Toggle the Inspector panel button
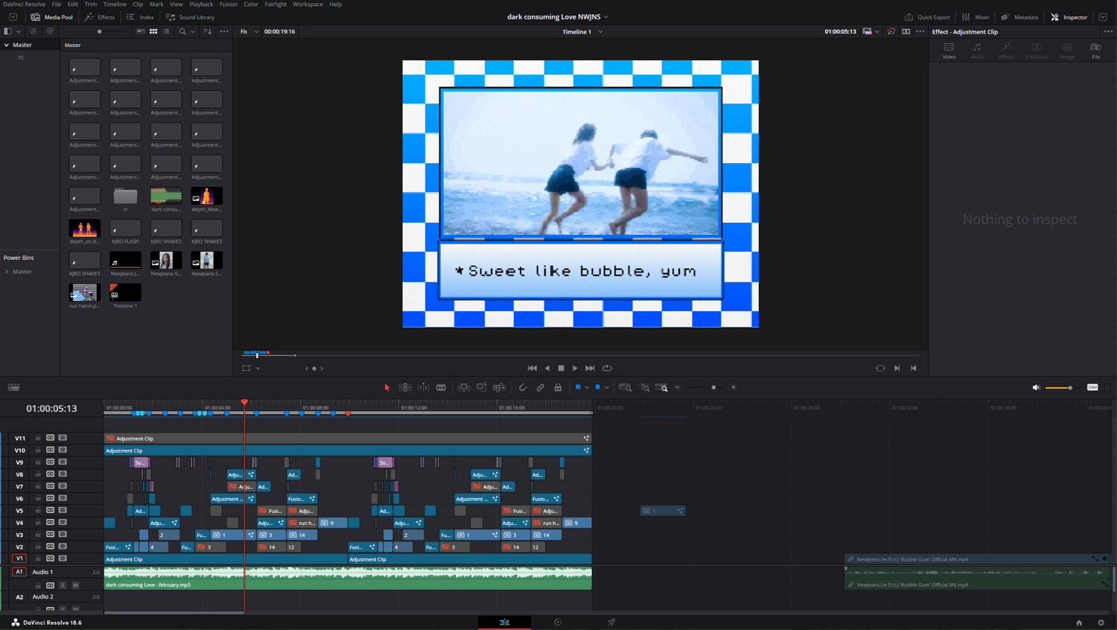This screenshot has width=1117, height=630. [1069, 17]
